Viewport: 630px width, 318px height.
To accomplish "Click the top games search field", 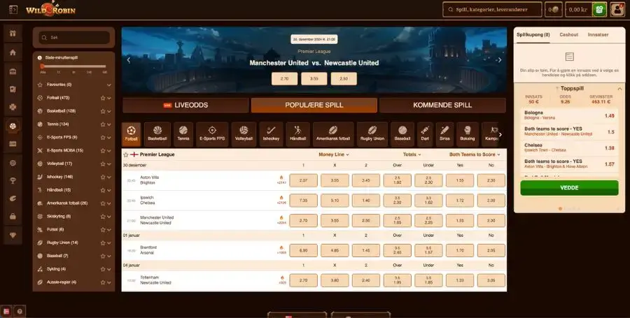I will (492, 10).
